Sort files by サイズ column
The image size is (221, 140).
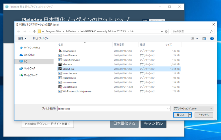(169, 45)
